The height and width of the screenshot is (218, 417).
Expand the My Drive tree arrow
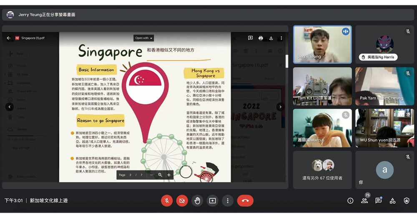[x=5, y=74]
